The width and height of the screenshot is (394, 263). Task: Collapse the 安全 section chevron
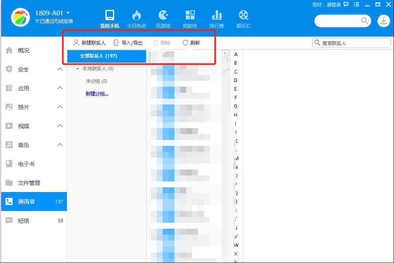(x=60, y=69)
